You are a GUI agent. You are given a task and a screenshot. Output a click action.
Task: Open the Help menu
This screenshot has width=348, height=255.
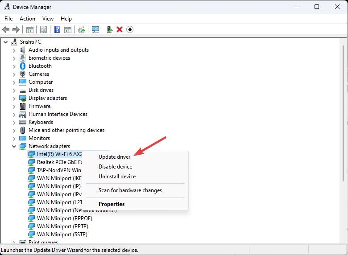click(x=66, y=19)
